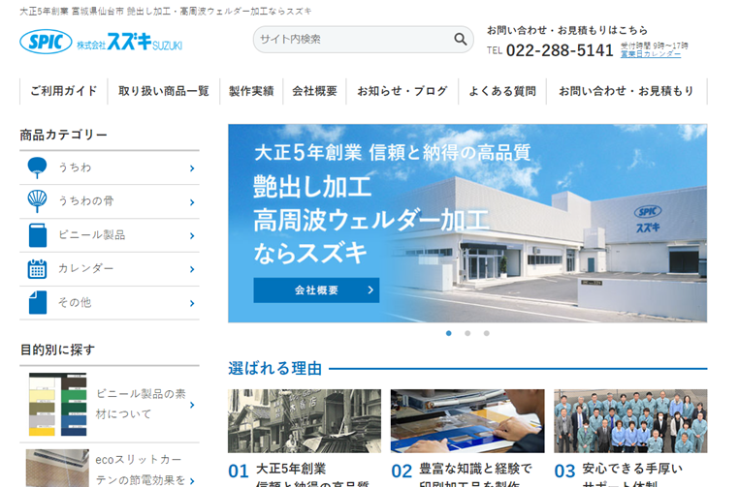The height and width of the screenshot is (487, 739).
Task: Select the first carousel dot
Action: pos(449,333)
